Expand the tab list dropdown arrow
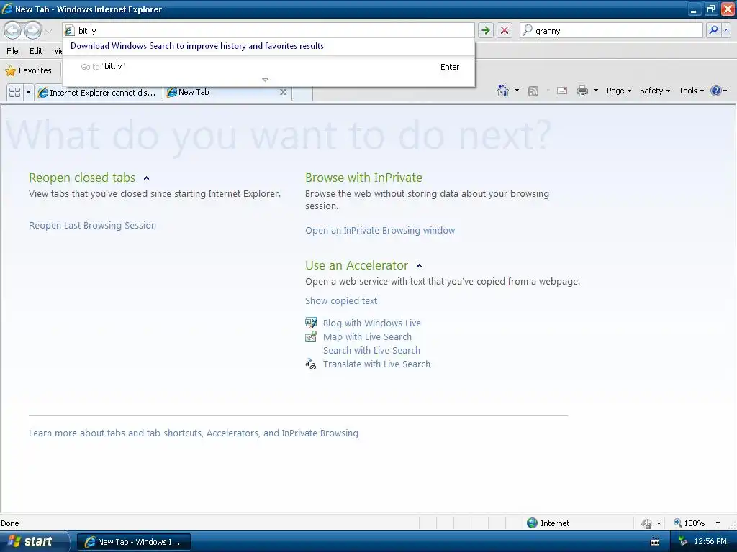This screenshot has width=737, height=552. point(28,92)
